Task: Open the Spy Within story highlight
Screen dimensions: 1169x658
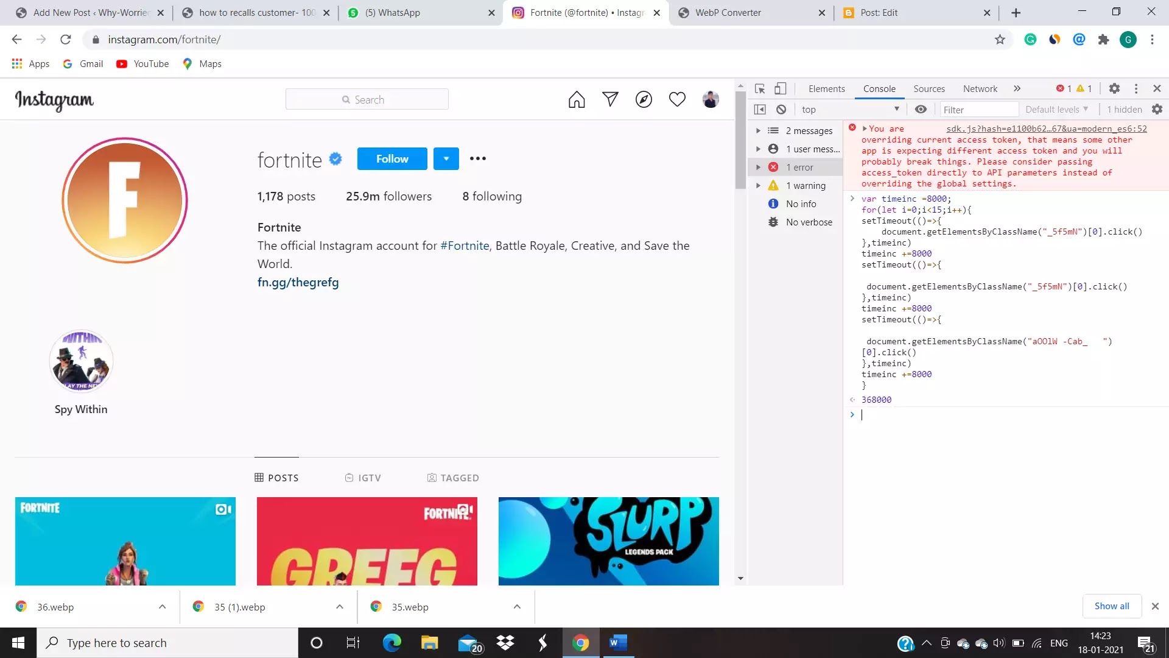Action: pyautogui.click(x=81, y=361)
